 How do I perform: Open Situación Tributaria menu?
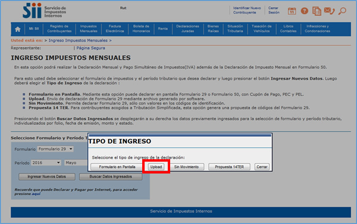[x=235, y=29]
